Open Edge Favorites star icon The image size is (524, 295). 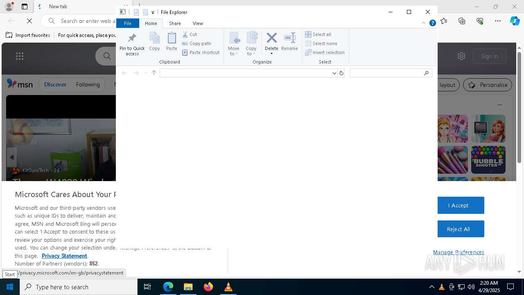coord(444,21)
